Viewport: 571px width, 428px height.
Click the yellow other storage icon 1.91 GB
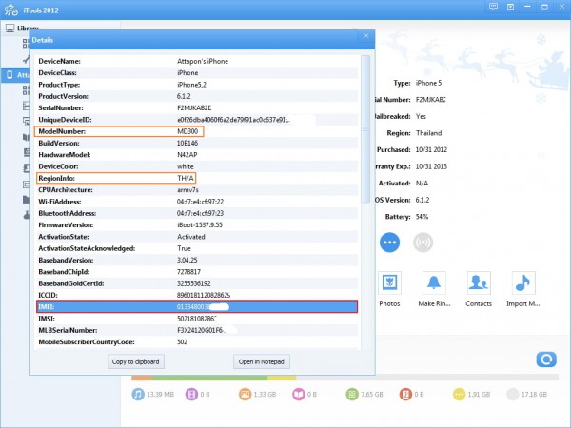coord(460,394)
